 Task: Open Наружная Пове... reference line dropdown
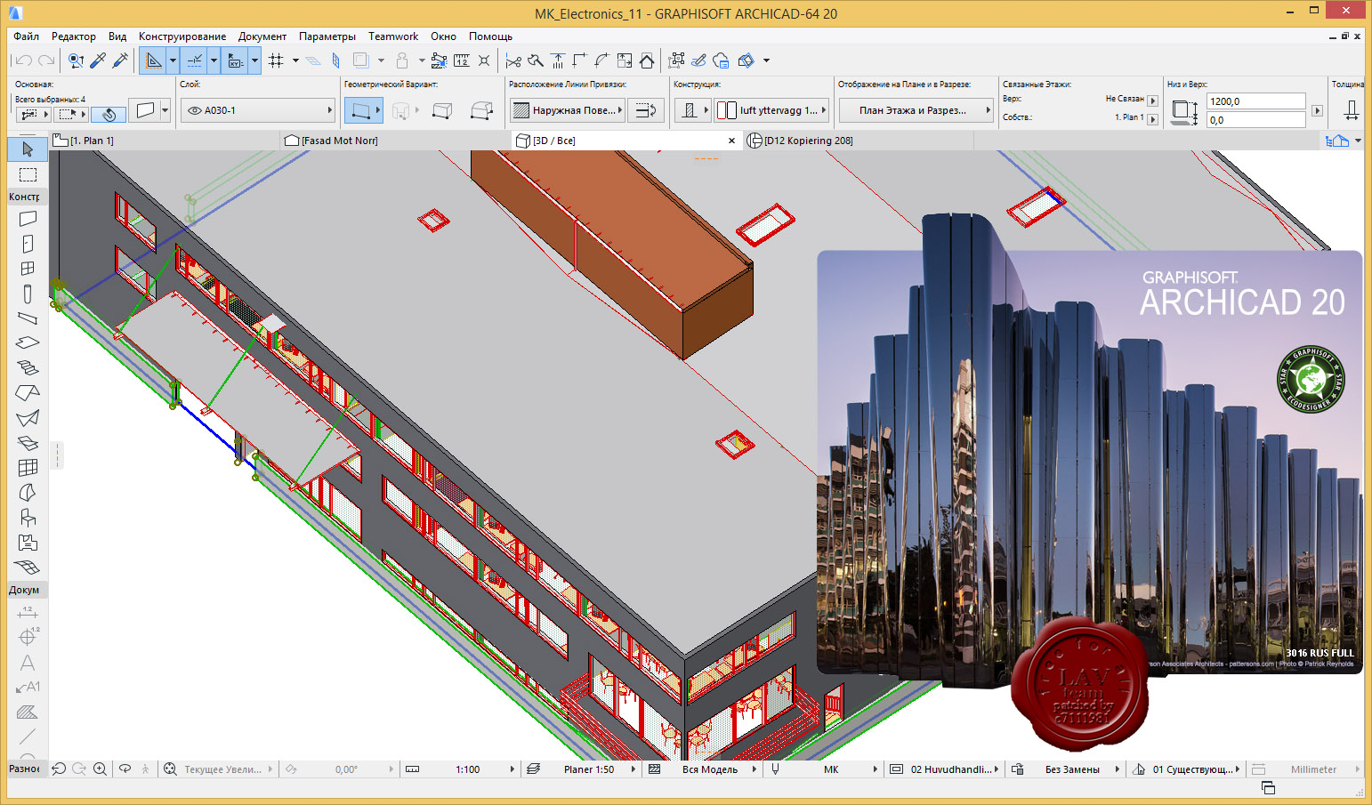pyautogui.click(x=568, y=110)
